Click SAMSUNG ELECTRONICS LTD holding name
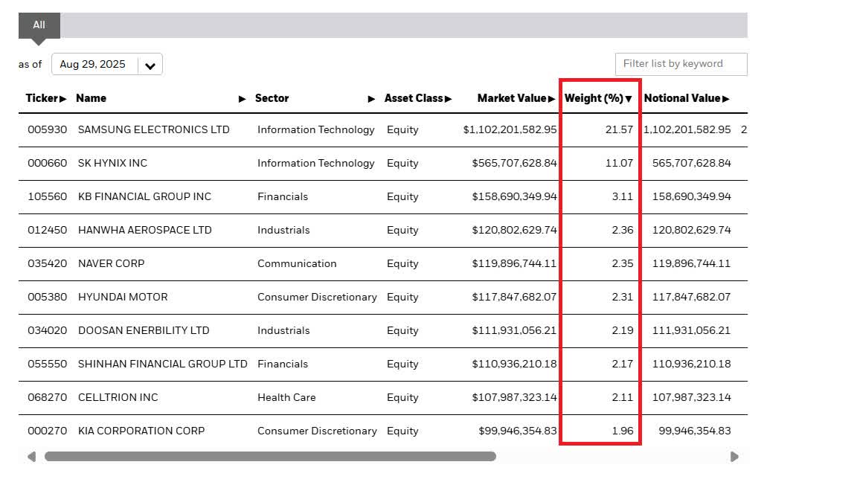 coord(153,129)
